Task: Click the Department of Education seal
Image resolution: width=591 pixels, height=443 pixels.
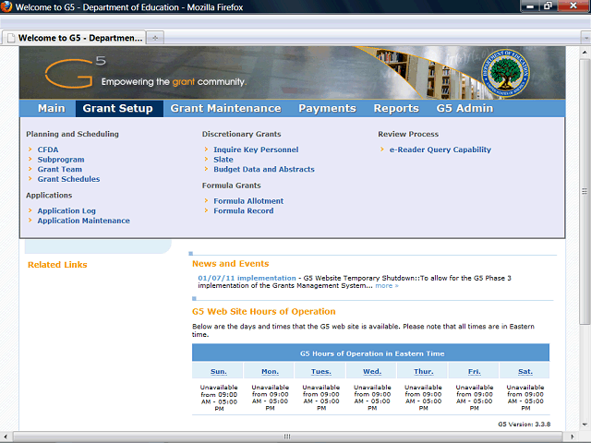Action: pos(505,73)
